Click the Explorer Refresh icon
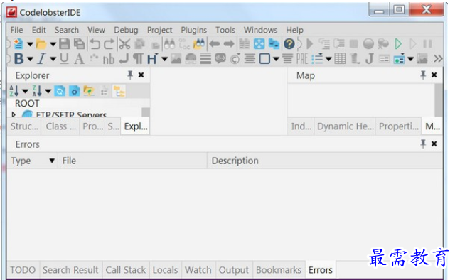Viewport: 455px width, 280px height. (60, 91)
